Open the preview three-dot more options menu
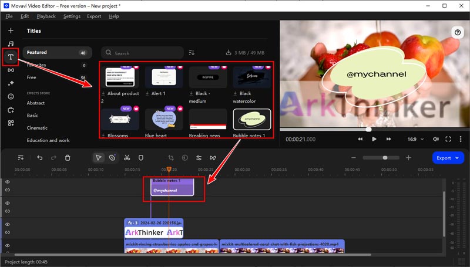The height and width of the screenshot is (267, 470). pyautogui.click(x=461, y=139)
